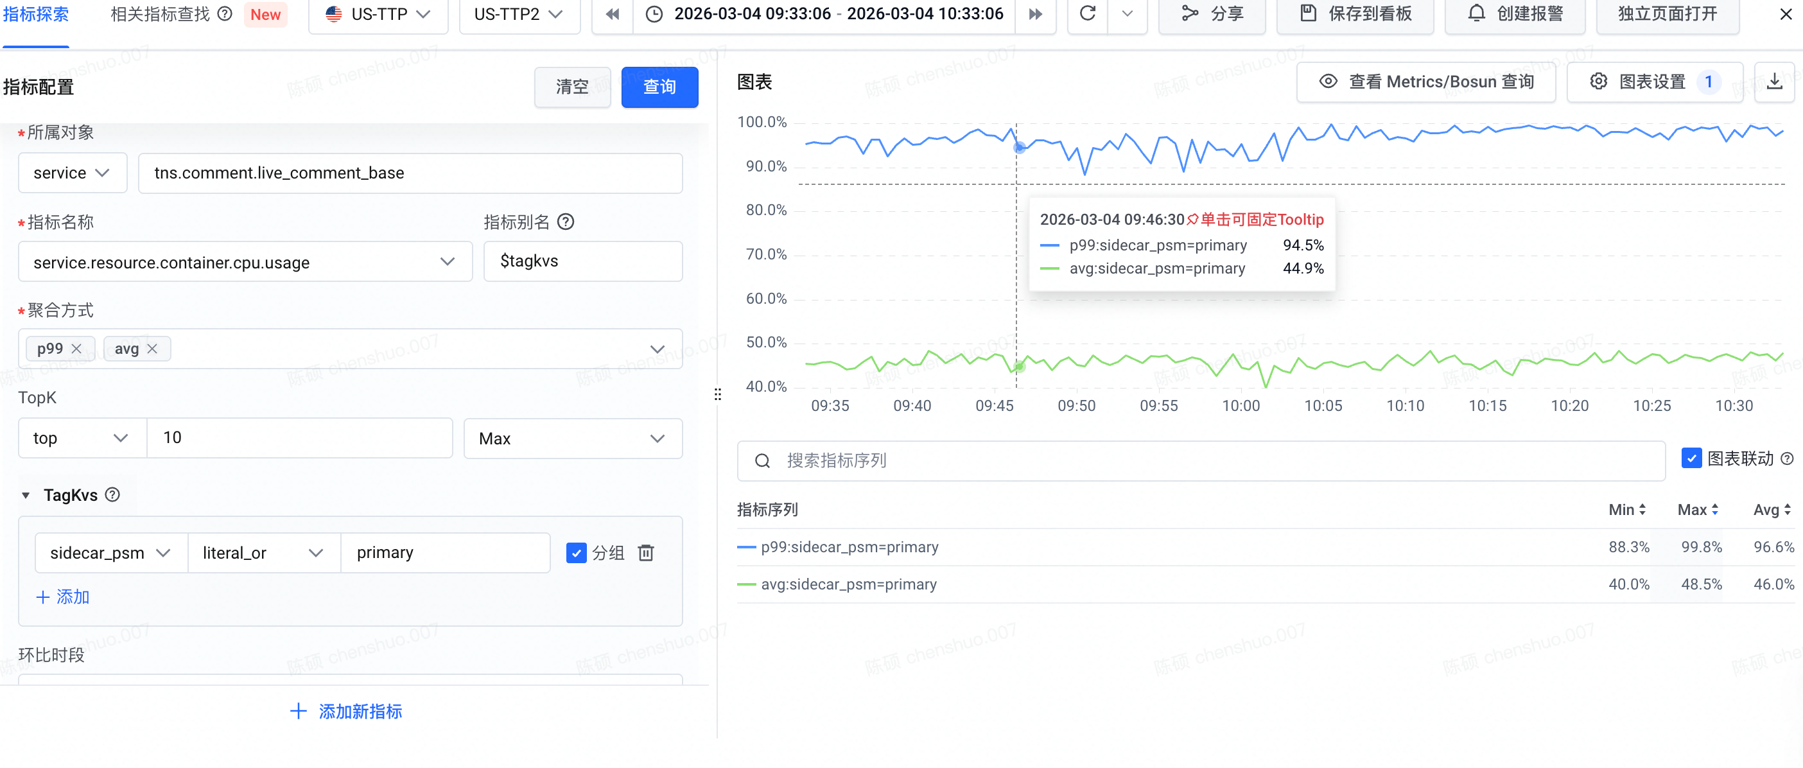Click the 查询 query button
Screen dimensions: 1803x768
[659, 87]
